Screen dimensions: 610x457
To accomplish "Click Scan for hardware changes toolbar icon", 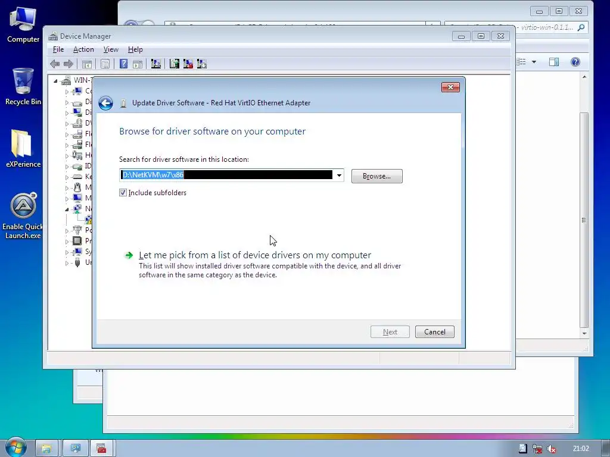I will pos(156,64).
